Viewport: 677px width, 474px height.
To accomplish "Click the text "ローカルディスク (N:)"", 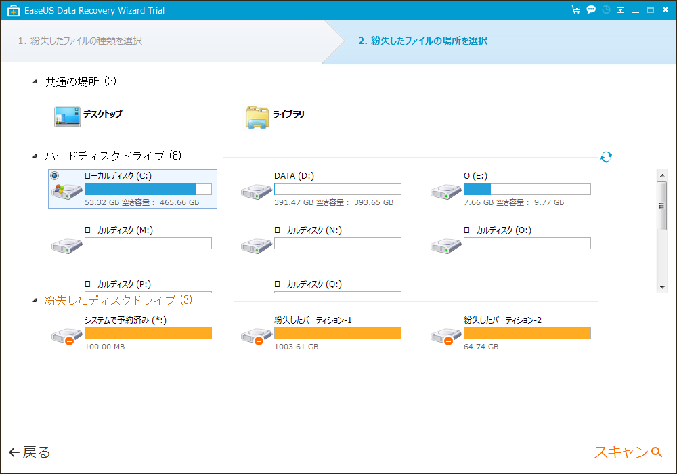I will click(x=308, y=230).
